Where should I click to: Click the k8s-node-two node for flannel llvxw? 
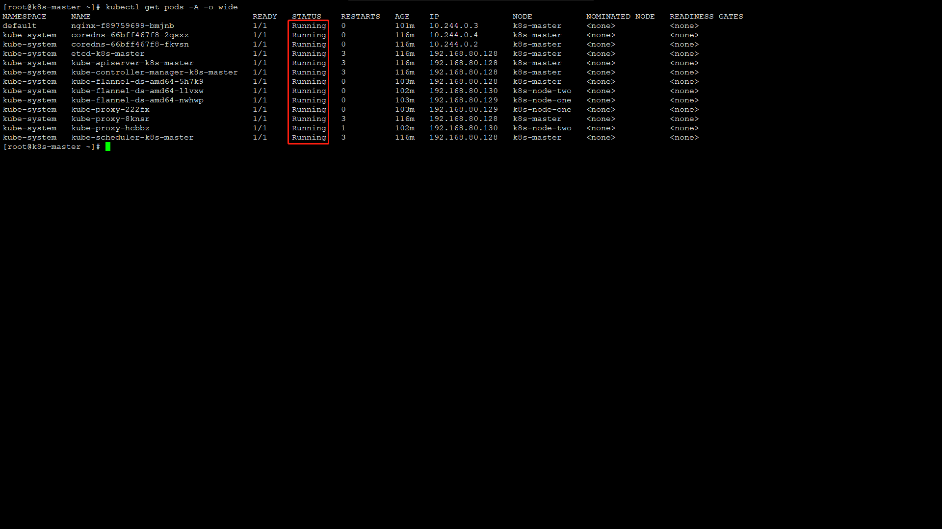(x=542, y=91)
